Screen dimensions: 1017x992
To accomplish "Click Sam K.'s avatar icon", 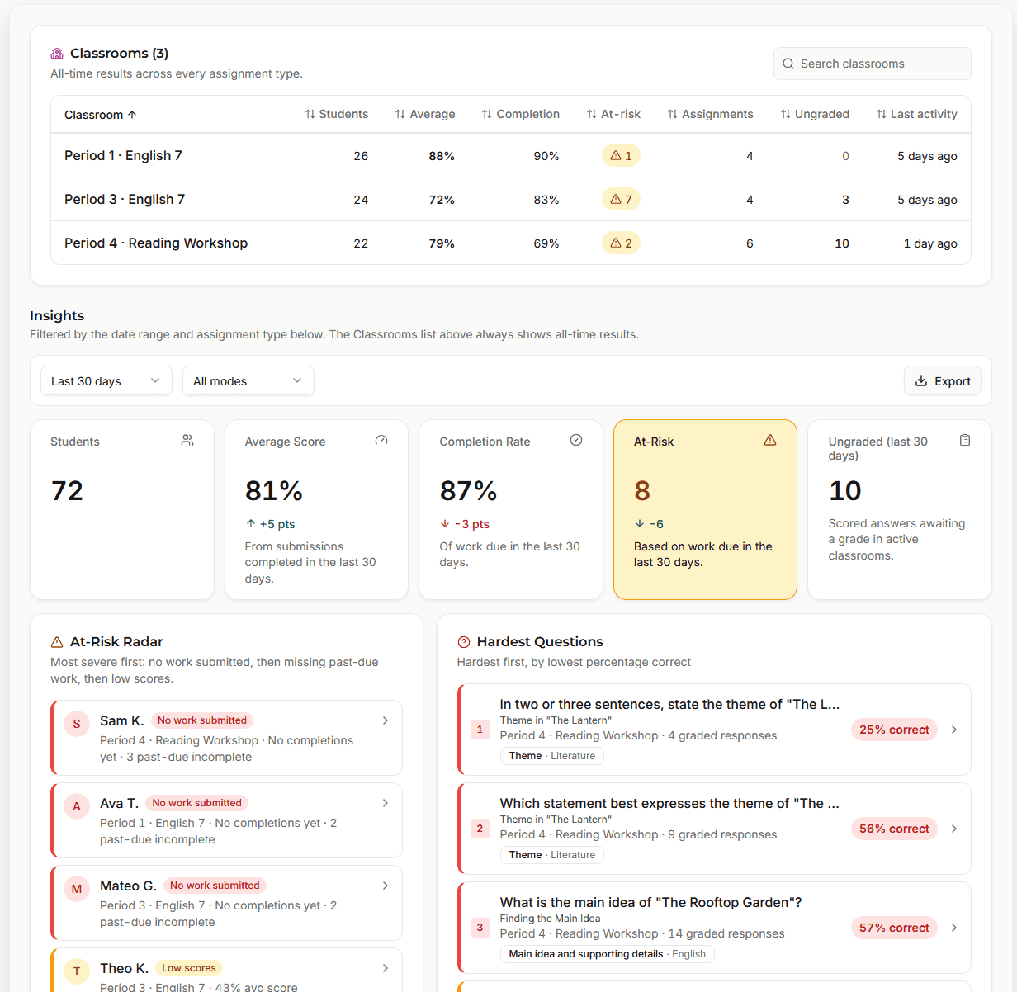I will point(77,724).
